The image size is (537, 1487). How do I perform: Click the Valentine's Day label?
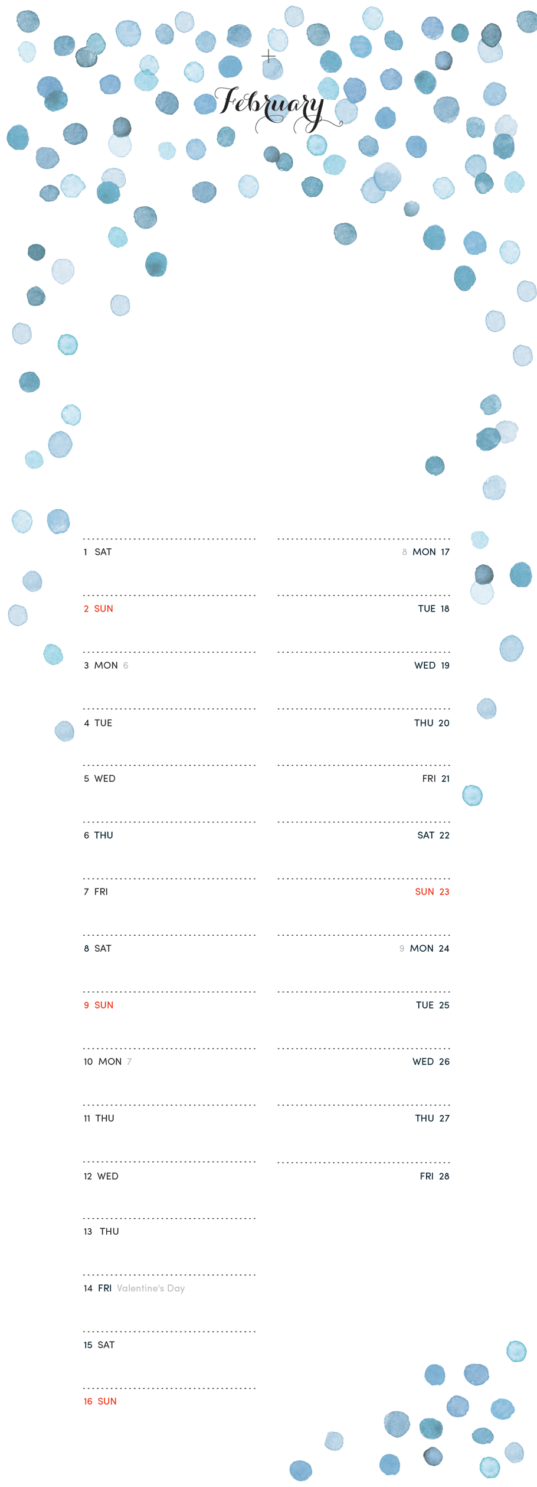click(151, 1288)
